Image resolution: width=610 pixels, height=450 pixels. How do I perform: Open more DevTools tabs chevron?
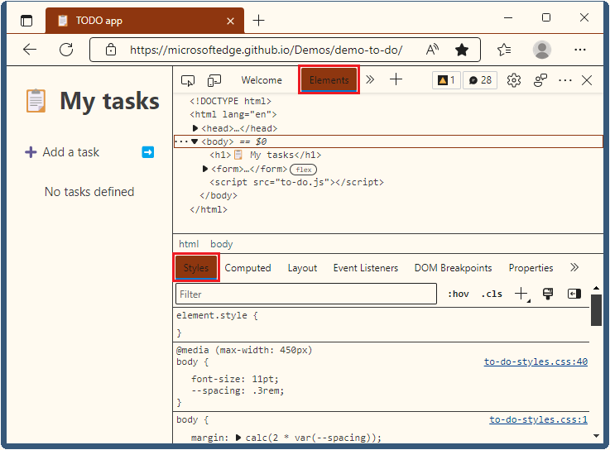click(370, 79)
